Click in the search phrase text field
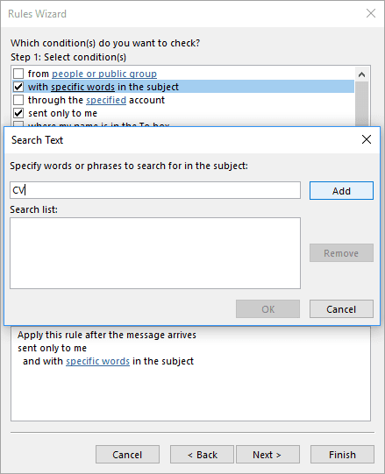The image size is (385, 474). coord(155,190)
